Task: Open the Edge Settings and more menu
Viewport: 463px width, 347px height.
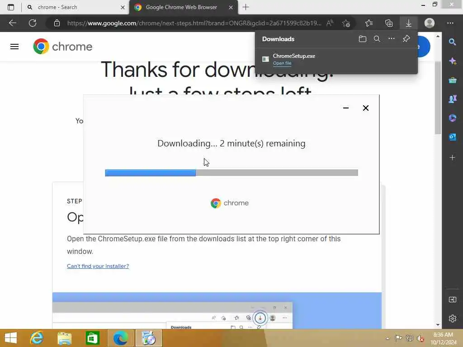Action: (450, 23)
